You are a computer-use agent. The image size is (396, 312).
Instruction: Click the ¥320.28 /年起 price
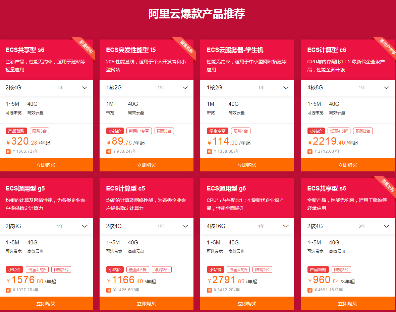tap(28, 142)
